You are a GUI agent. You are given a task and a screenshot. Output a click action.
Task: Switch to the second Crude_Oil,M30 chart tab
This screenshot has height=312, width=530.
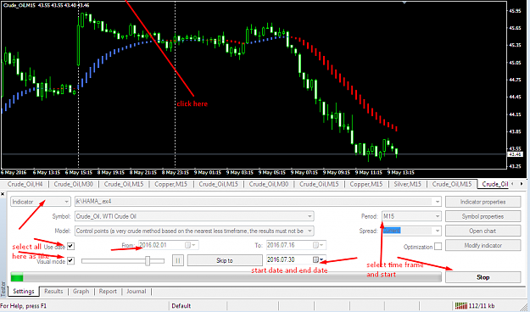click(x=268, y=184)
